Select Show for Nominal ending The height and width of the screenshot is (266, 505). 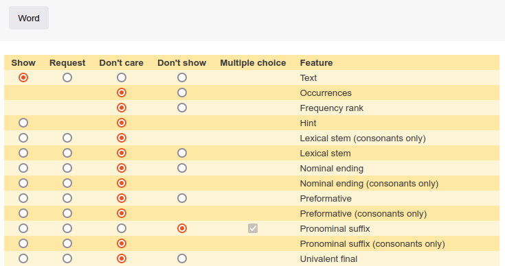tap(23, 168)
